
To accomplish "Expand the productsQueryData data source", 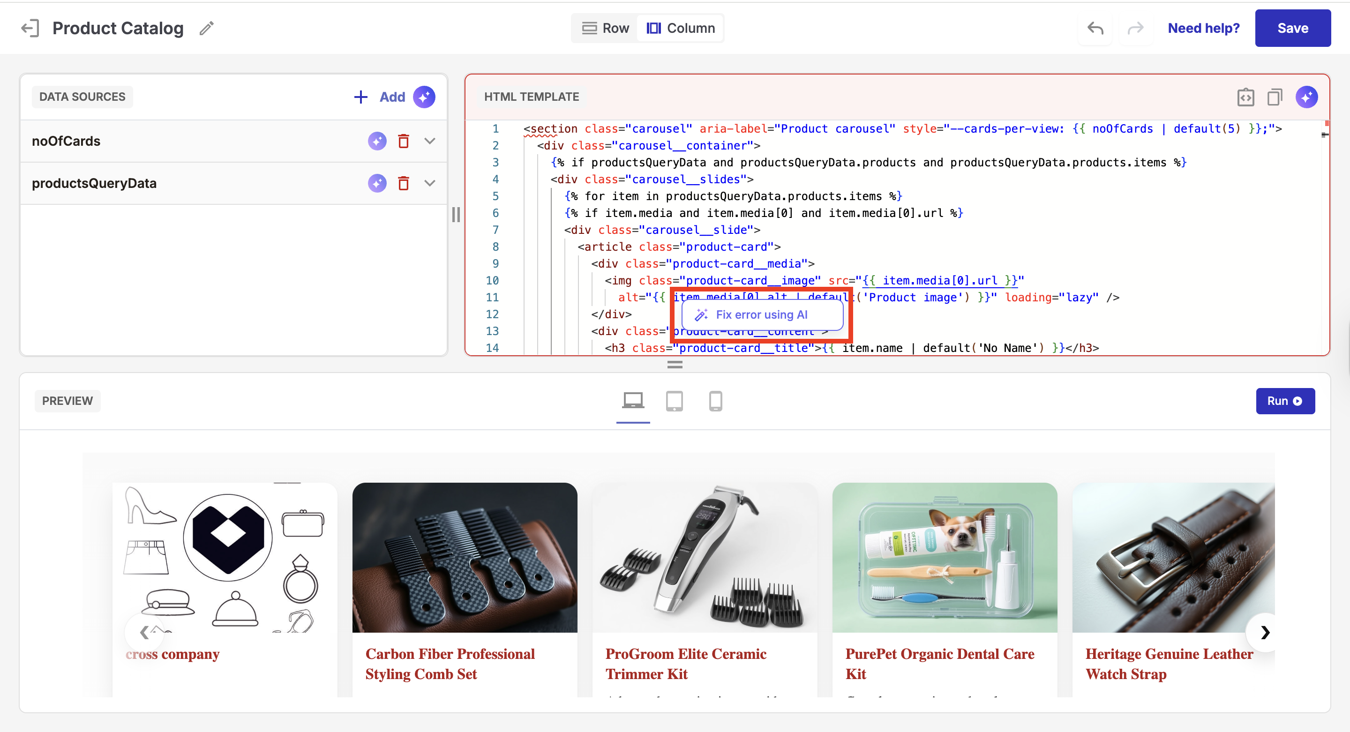I will click(430, 183).
